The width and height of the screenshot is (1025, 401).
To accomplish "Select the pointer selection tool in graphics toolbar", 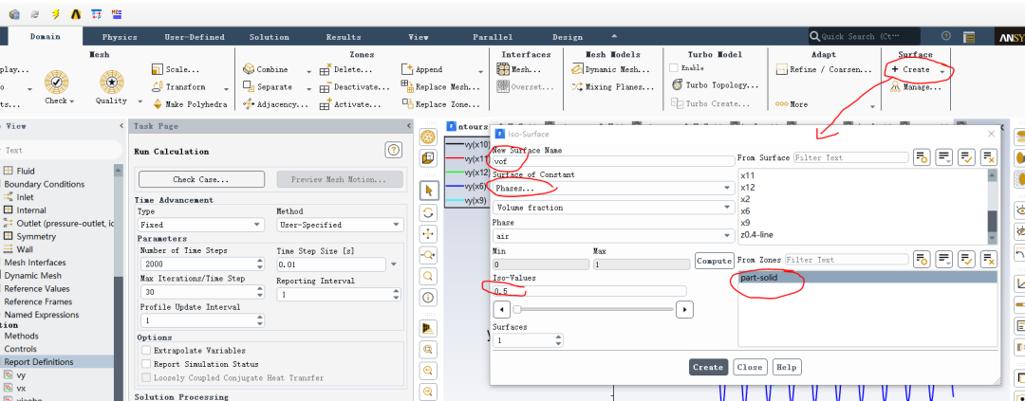I will 428,190.
